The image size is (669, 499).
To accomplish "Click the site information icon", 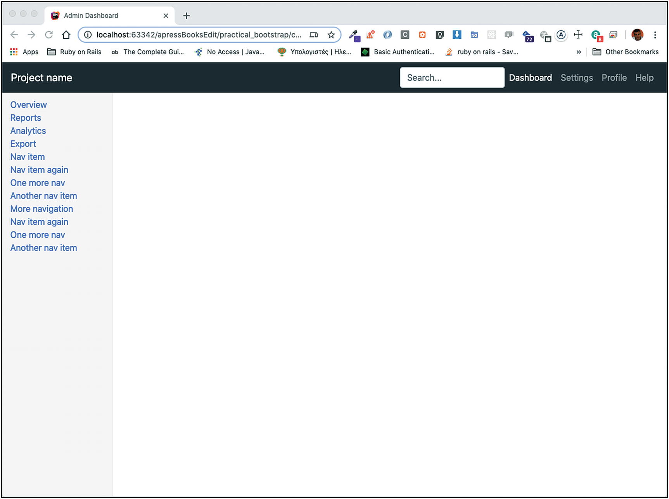I will (88, 35).
